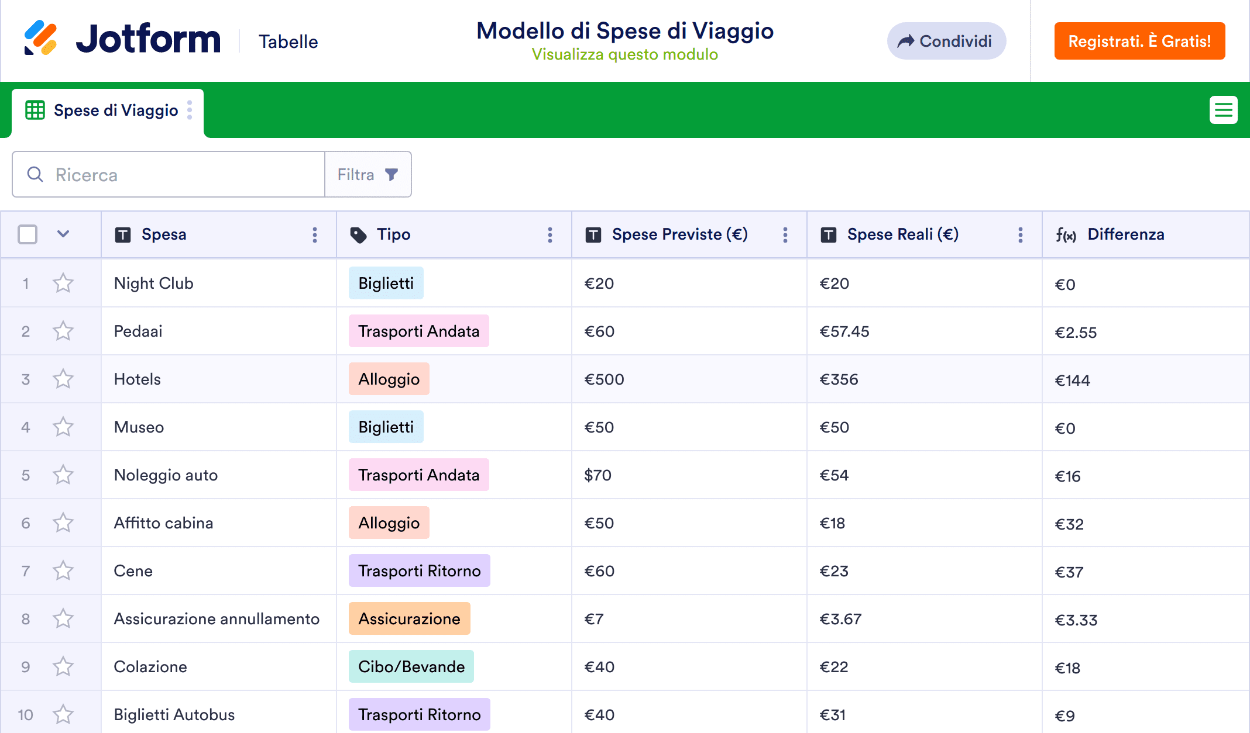Open the green hamburger menu icon
This screenshot has width=1250, height=733.
pos(1223,110)
